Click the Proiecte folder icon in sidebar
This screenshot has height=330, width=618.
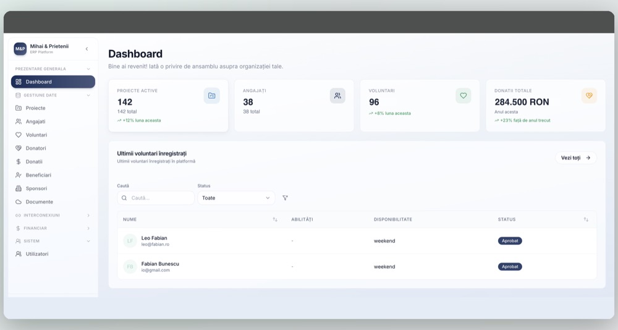tap(19, 108)
